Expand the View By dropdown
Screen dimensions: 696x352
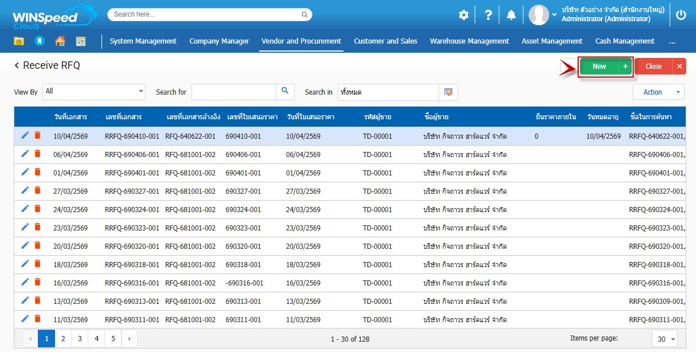pyautogui.click(x=141, y=91)
